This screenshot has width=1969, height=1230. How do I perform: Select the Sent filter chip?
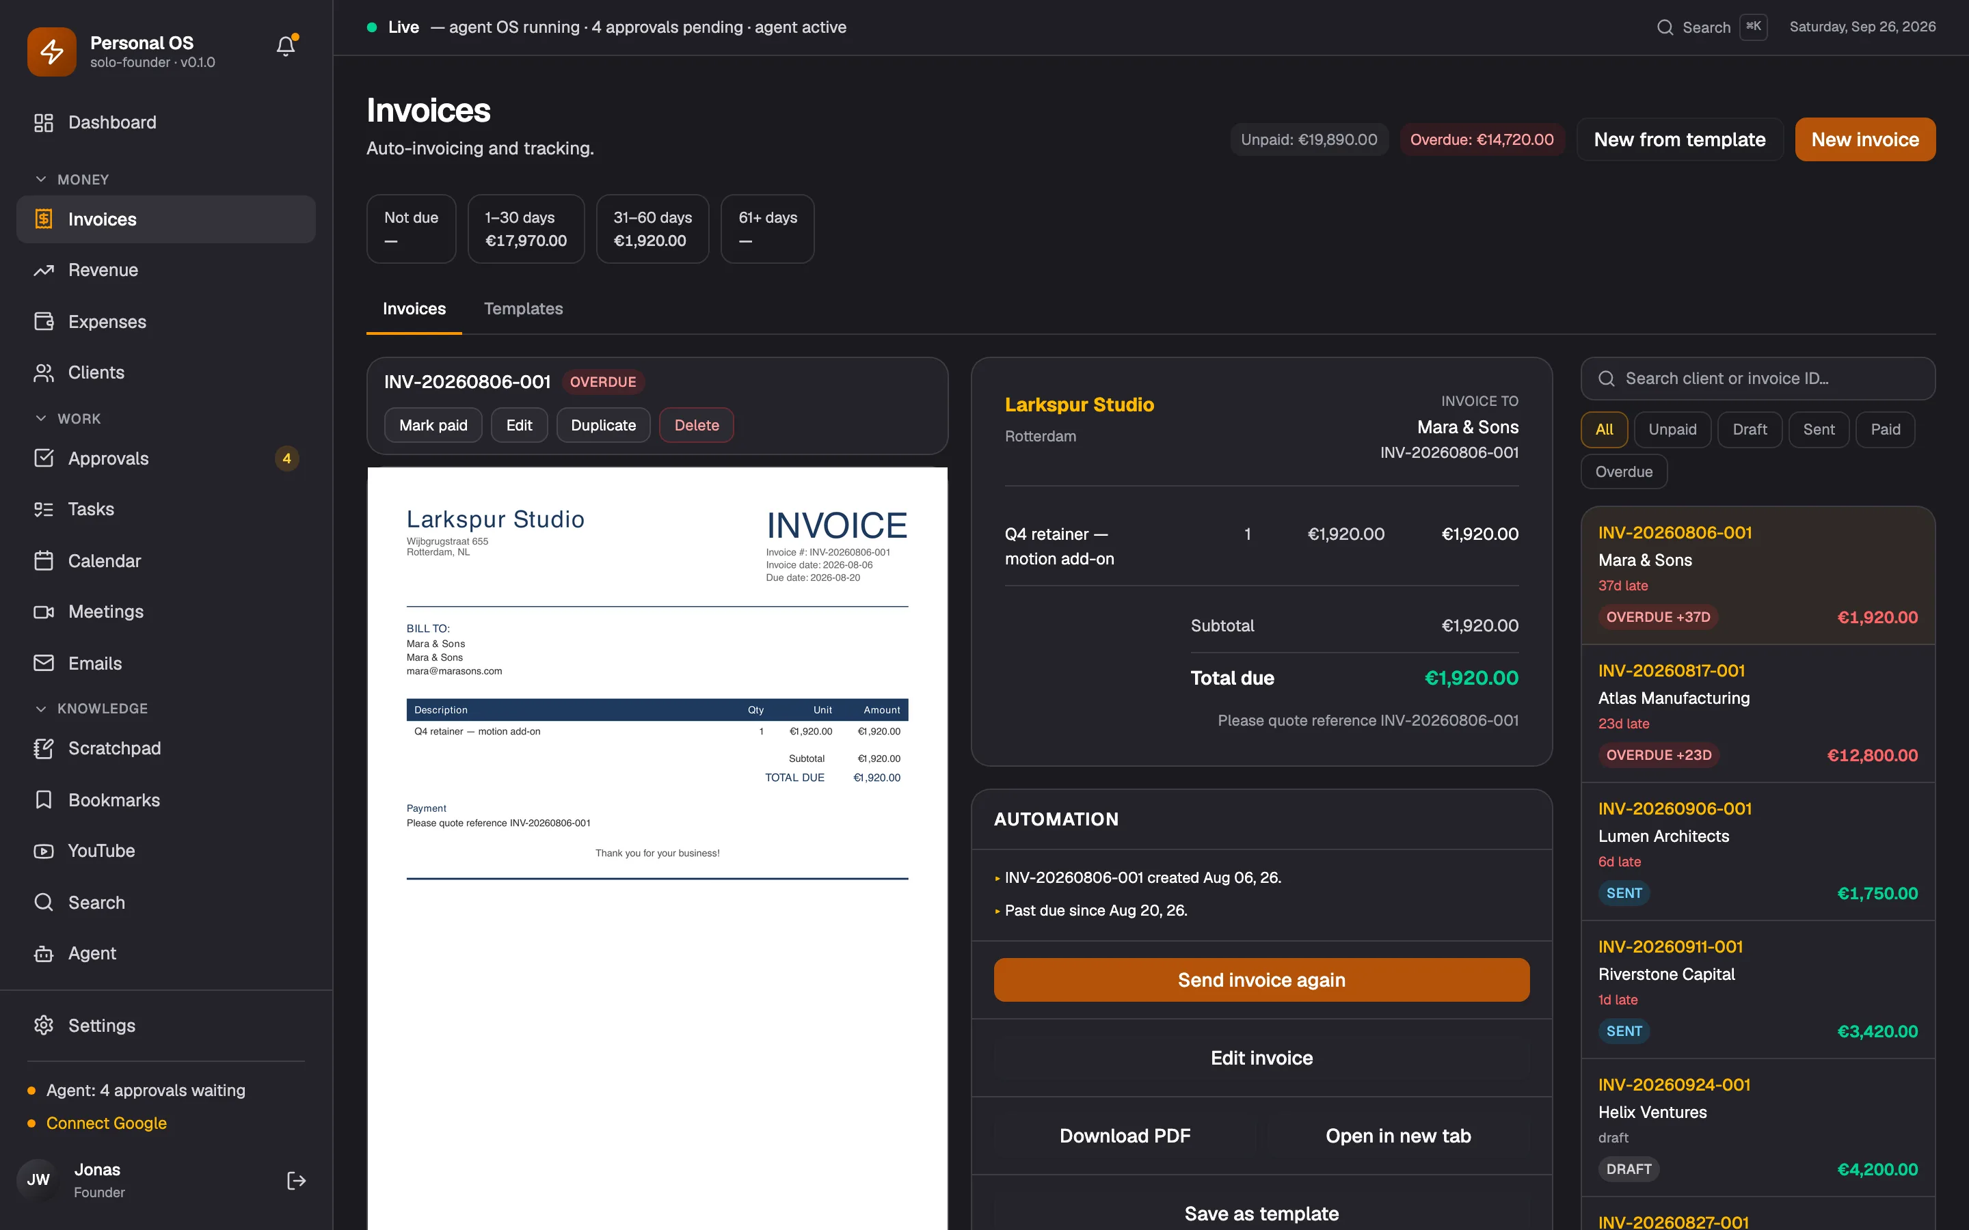click(1819, 430)
